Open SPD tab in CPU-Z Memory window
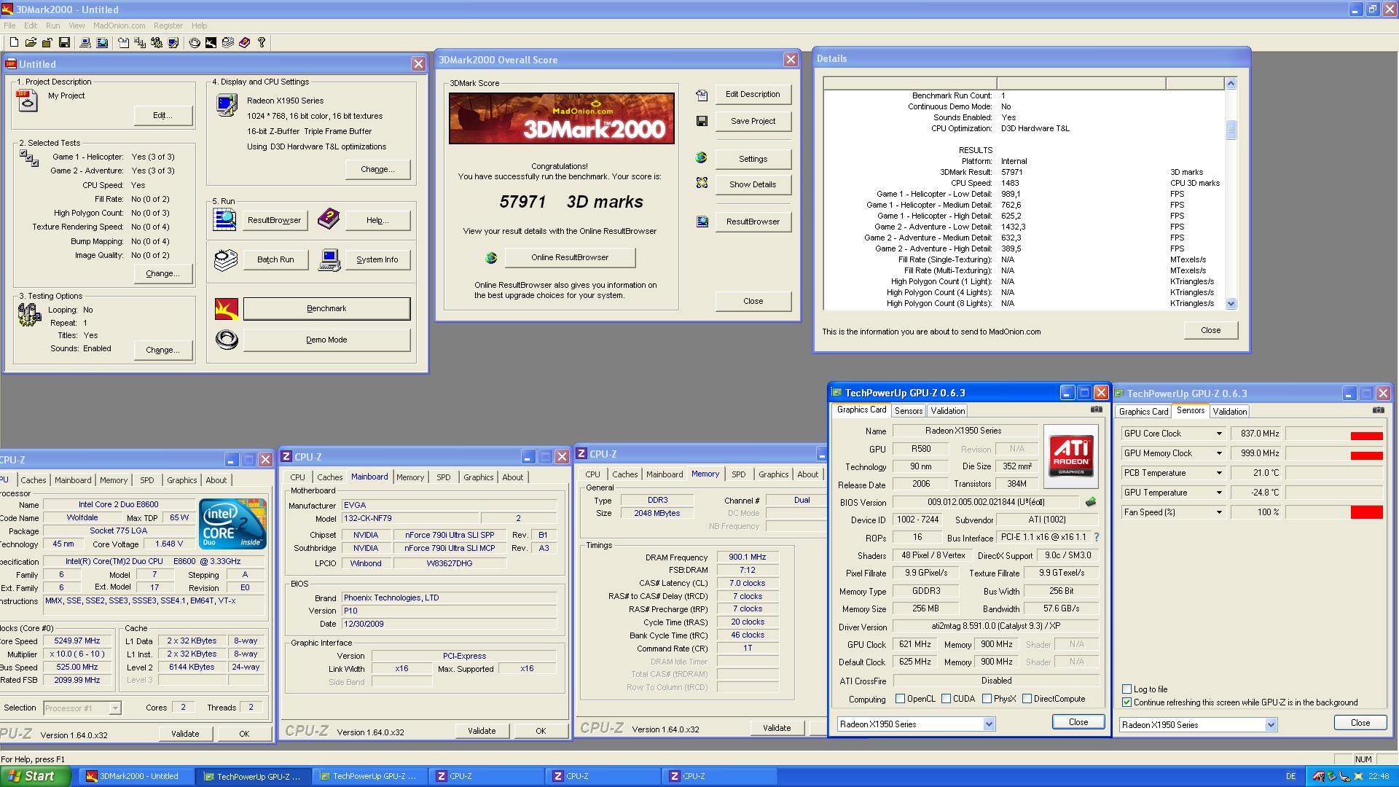Viewport: 1399px width, 787px height. pos(738,474)
